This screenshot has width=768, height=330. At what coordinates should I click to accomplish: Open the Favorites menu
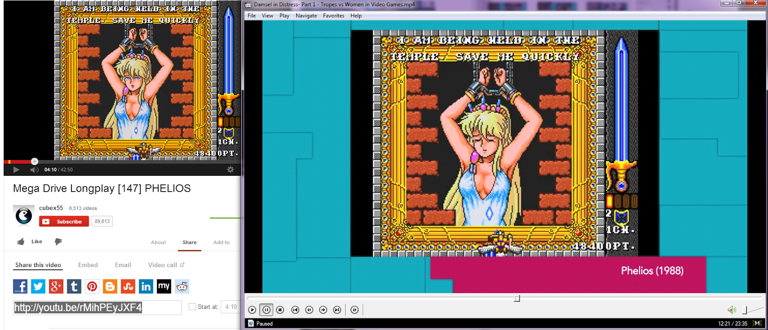[334, 16]
